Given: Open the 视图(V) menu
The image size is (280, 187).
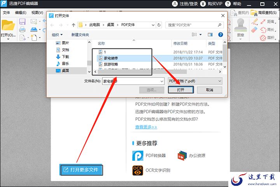Looking at the screenshot, I should (37, 13).
